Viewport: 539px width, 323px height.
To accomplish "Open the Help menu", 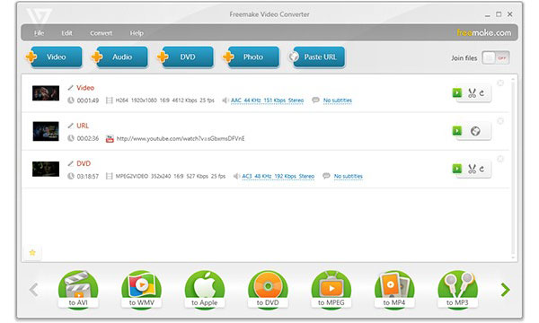I will [x=137, y=33].
